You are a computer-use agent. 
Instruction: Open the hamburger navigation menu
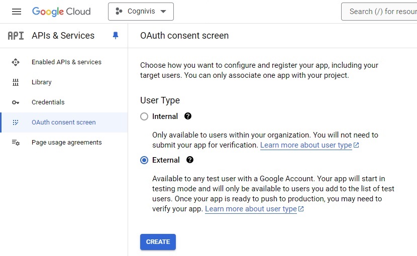[17, 12]
